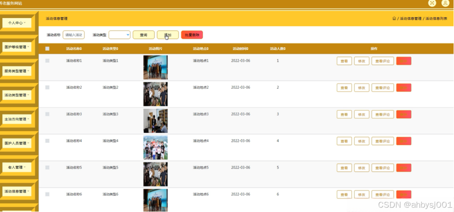This screenshot has height=212, width=454.
Task: Check the row checkbox for 活动名称6
Action: (48, 194)
